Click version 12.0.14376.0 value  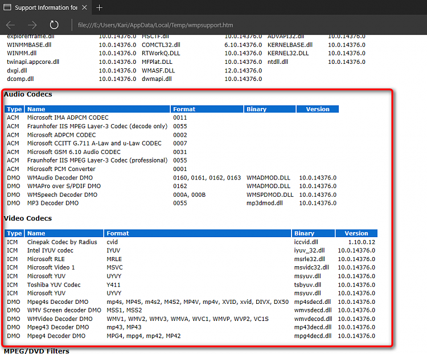click(x=243, y=71)
